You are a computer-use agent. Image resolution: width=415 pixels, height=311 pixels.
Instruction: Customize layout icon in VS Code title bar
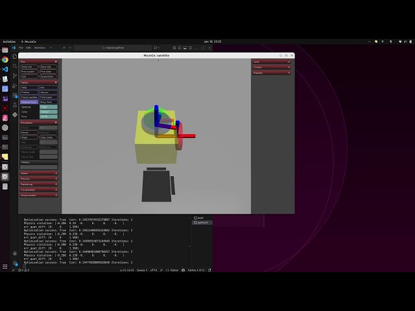click(x=174, y=47)
